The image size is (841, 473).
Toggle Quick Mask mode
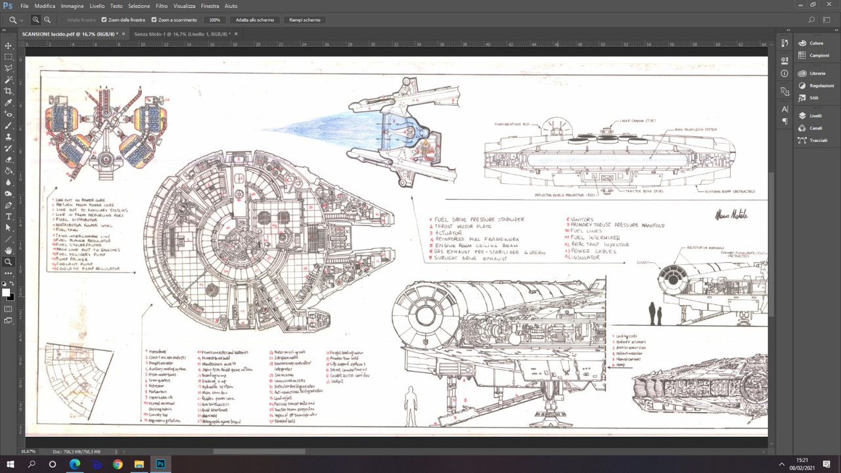coord(9,309)
